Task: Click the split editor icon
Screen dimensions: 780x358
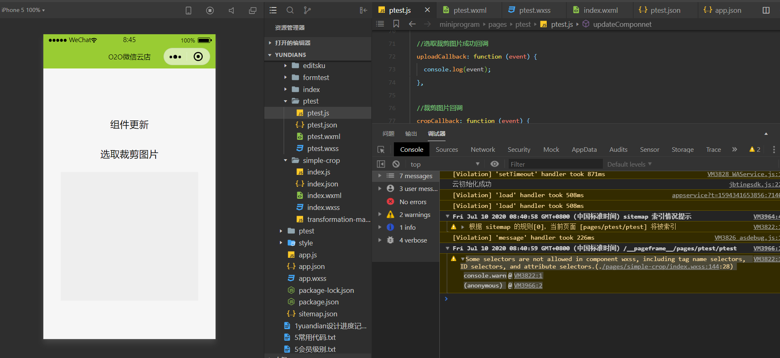Action: tap(766, 10)
